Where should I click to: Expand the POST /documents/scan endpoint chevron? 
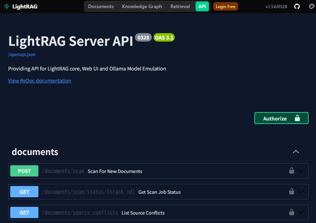pos(301,171)
